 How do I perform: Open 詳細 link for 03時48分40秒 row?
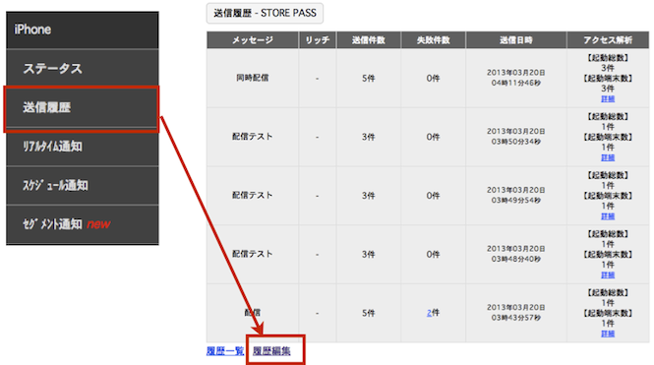(608, 275)
